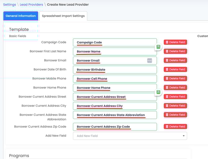
Task: Delete the Borrower Cell Phone field
Action: pos(175,79)
